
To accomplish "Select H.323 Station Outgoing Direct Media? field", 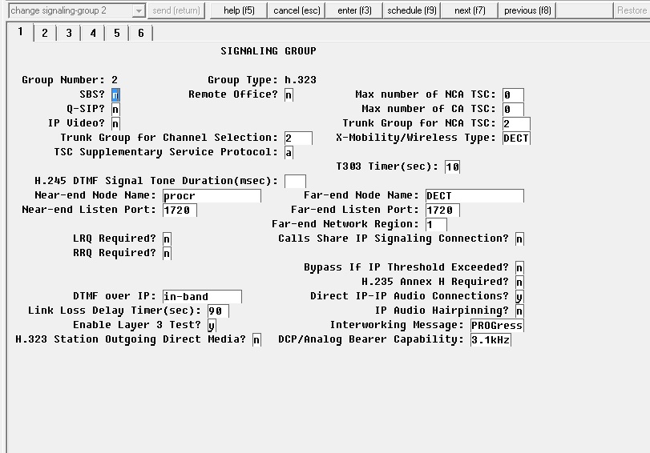I will point(256,340).
